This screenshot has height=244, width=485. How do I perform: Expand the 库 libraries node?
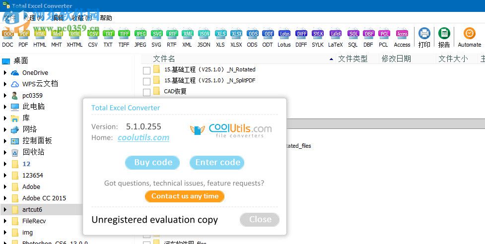5,118
